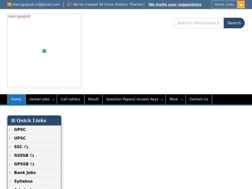The image size is (252, 189).
Task: Open the Bank Jobs quick link
Action: (x=25, y=173)
